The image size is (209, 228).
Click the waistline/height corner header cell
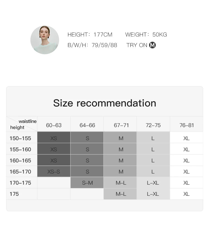[x=22, y=124]
